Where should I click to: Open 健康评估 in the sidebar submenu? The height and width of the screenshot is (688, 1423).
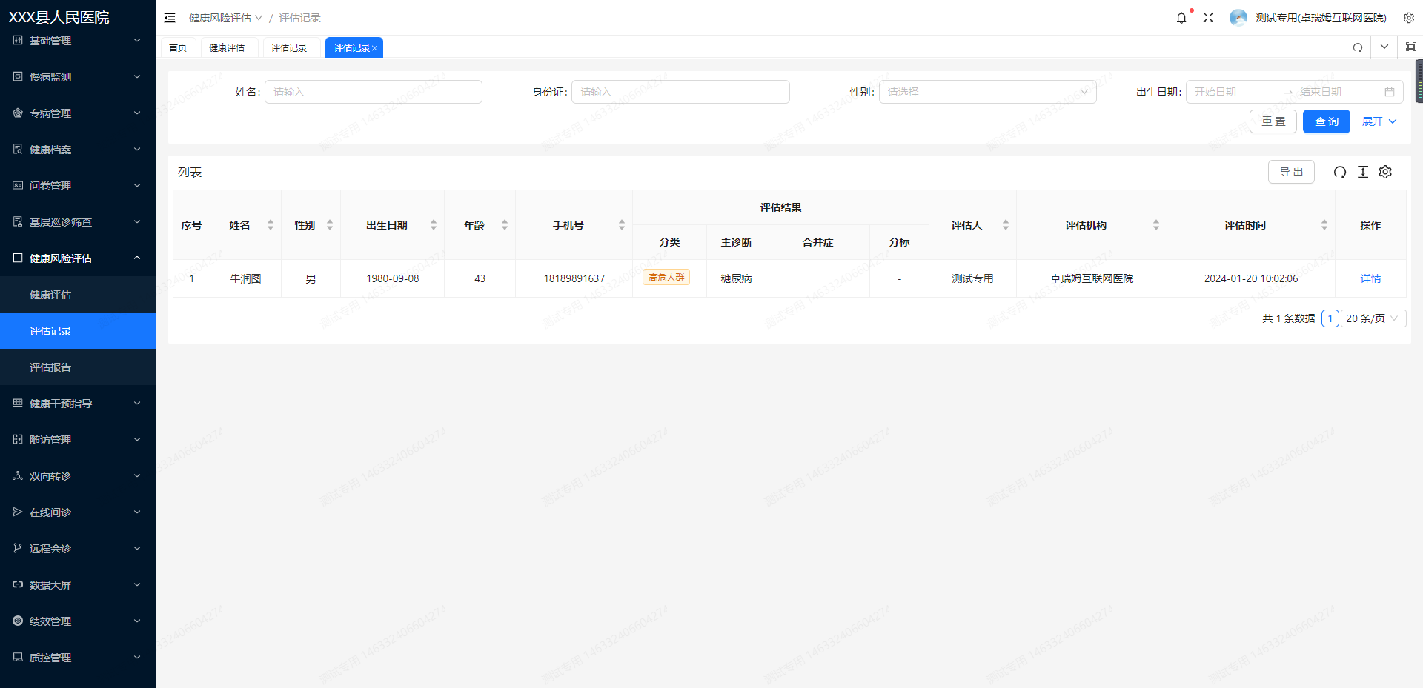(x=78, y=295)
